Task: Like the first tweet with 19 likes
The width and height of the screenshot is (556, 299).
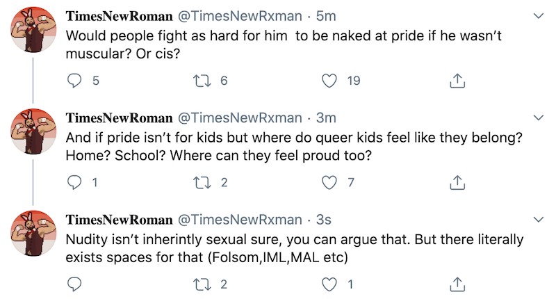Action: click(x=330, y=81)
